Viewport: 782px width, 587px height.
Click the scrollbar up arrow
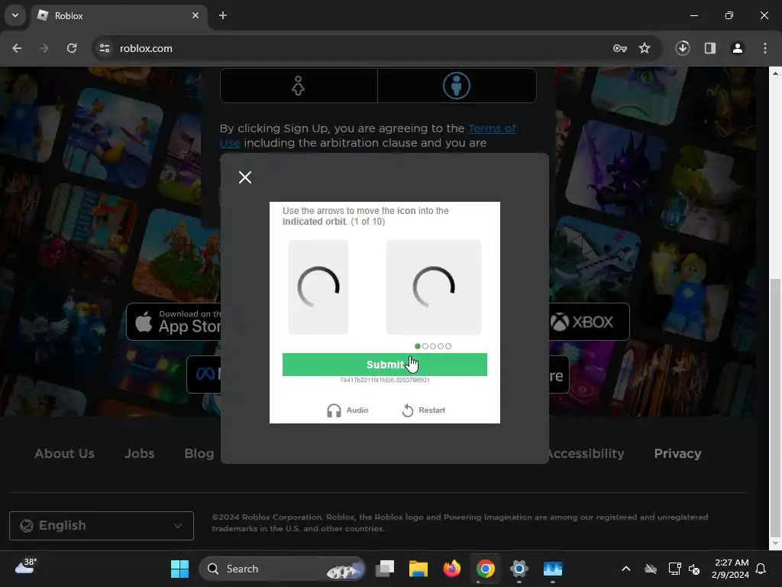775,73
